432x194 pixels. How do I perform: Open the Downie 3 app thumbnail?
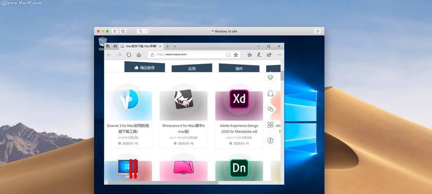tap(128, 102)
